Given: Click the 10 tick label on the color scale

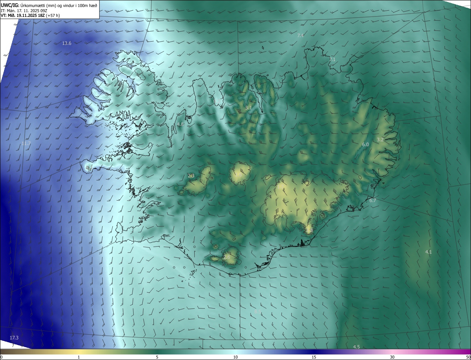Looking at the screenshot, I should [235, 357].
